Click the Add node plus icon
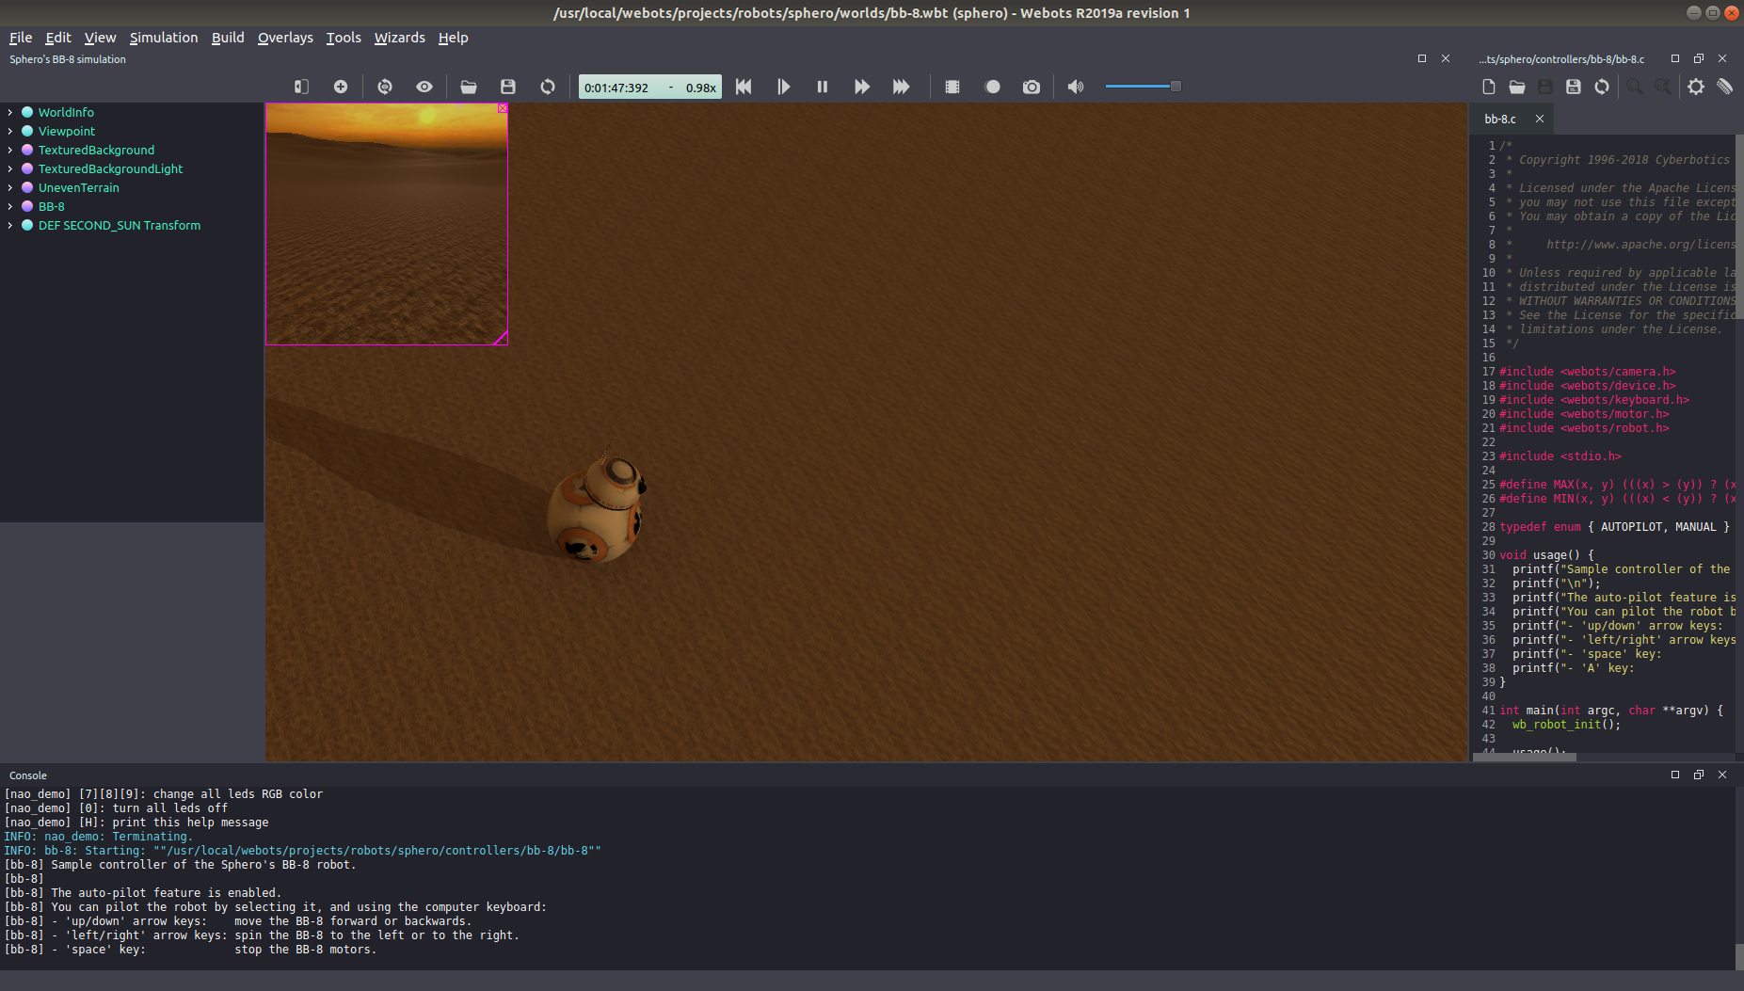 [341, 87]
